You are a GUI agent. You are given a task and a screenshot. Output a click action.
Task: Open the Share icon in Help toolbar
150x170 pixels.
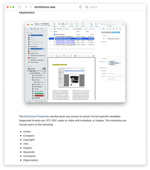[80, 7]
